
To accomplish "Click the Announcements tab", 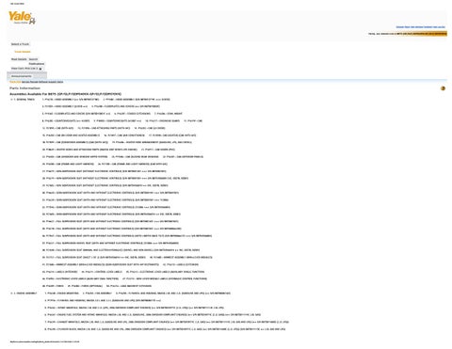I will click(x=22, y=76).
